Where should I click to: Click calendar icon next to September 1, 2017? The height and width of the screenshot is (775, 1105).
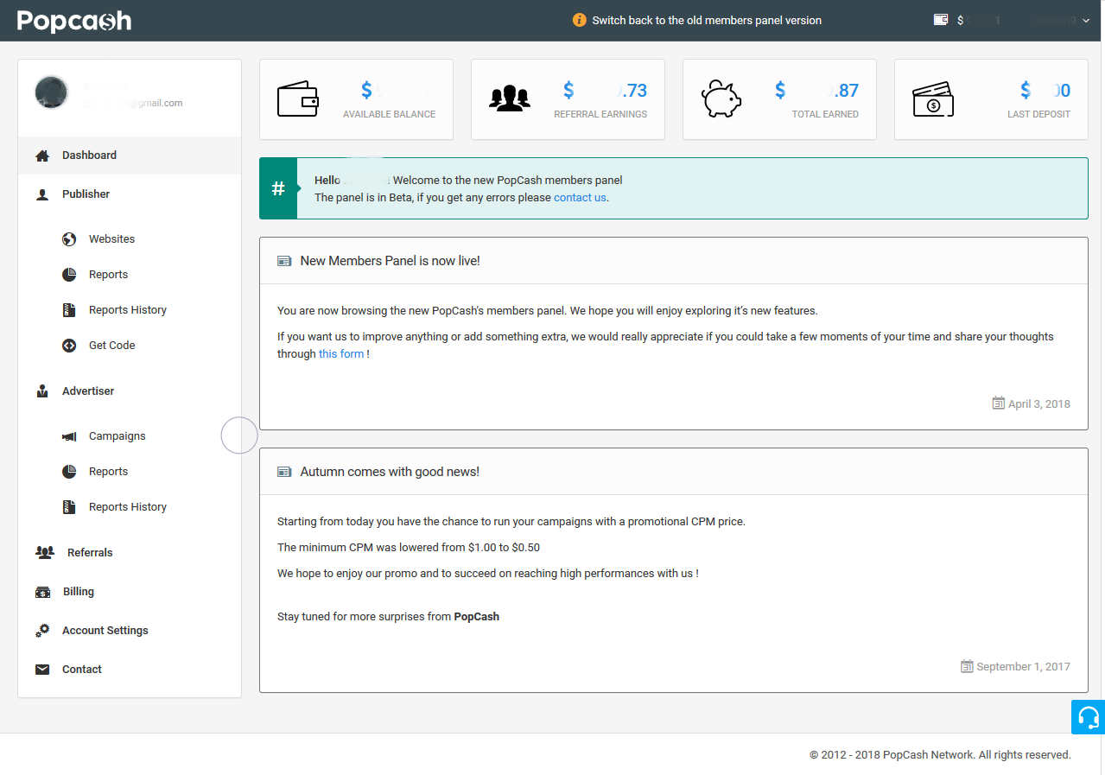[967, 666]
